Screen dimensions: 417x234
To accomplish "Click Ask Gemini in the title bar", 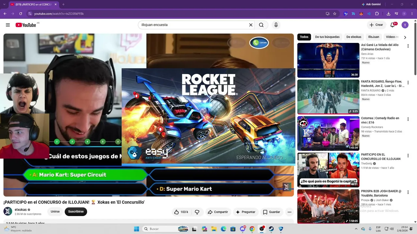I will tap(371, 4).
